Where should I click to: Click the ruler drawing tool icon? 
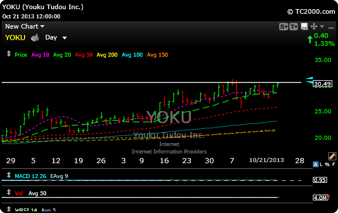pyautogui.click(x=332, y=156)
